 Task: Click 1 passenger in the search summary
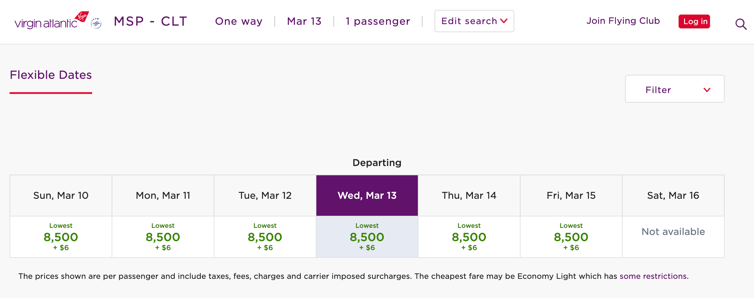click(x=378, y=21)
